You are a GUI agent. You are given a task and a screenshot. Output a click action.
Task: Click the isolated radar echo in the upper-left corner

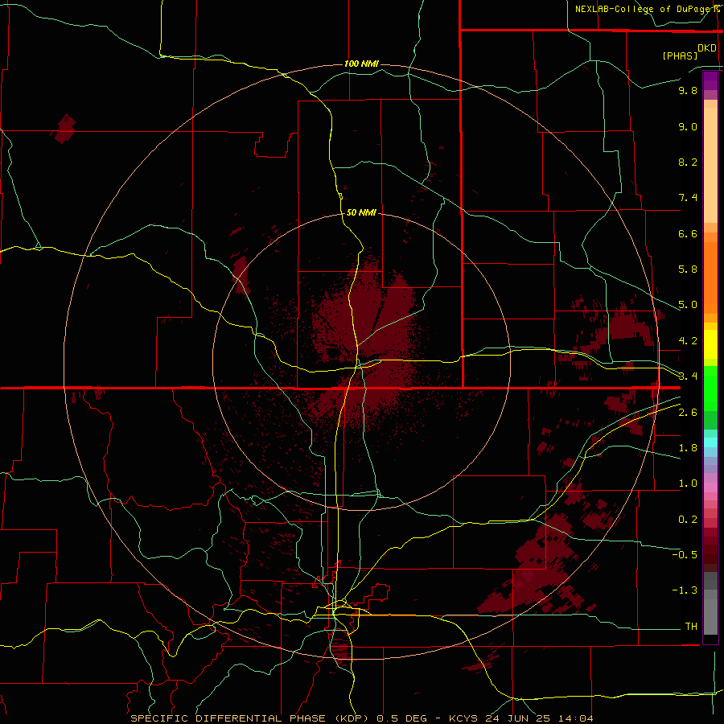click(x=64, y=129)
